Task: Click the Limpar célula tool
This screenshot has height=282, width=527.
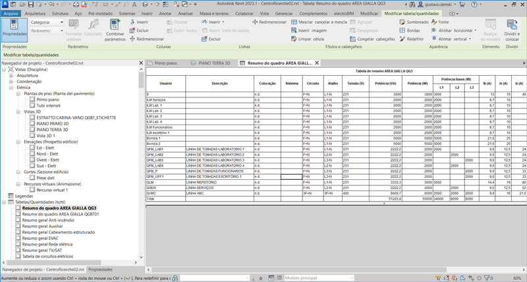Action: (310, 39)
